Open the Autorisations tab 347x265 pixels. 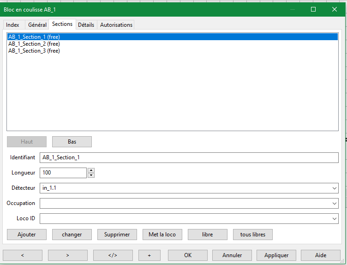[x=116, y=25]
